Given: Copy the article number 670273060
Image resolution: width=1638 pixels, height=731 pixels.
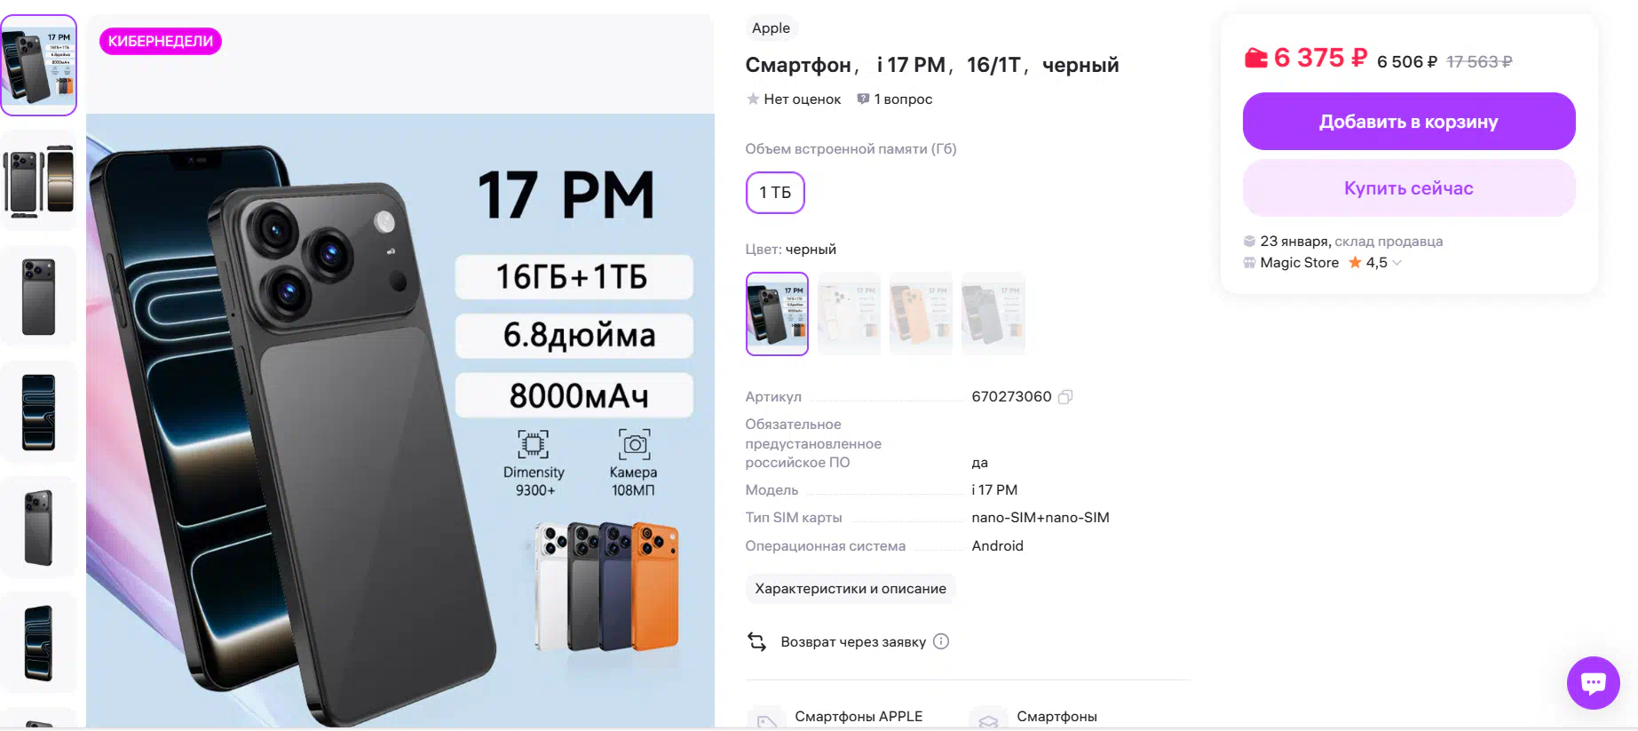Looking at the screenshot, I should [x=1065, y=397].
